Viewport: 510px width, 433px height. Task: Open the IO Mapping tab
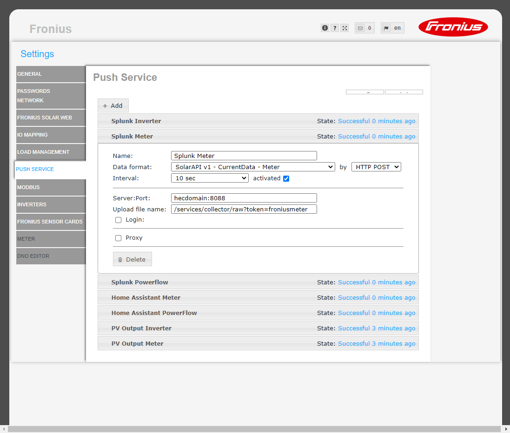tap(51, 135)
